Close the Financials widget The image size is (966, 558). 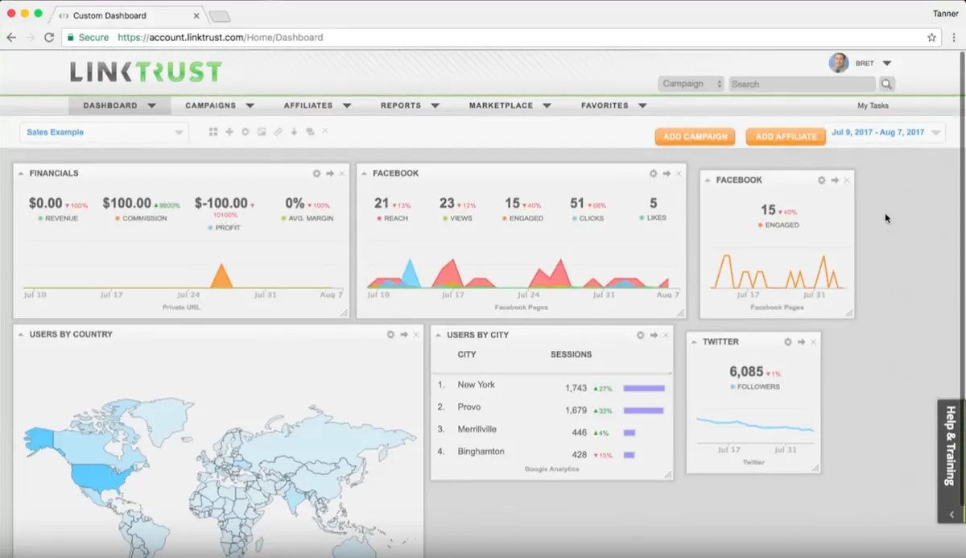click(342, 174)
